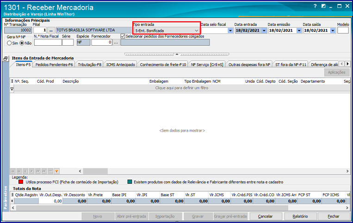Open Fornecedor lookup ellipsis button
This screenshot has height=223, width=353.
[x=116, y=42]
